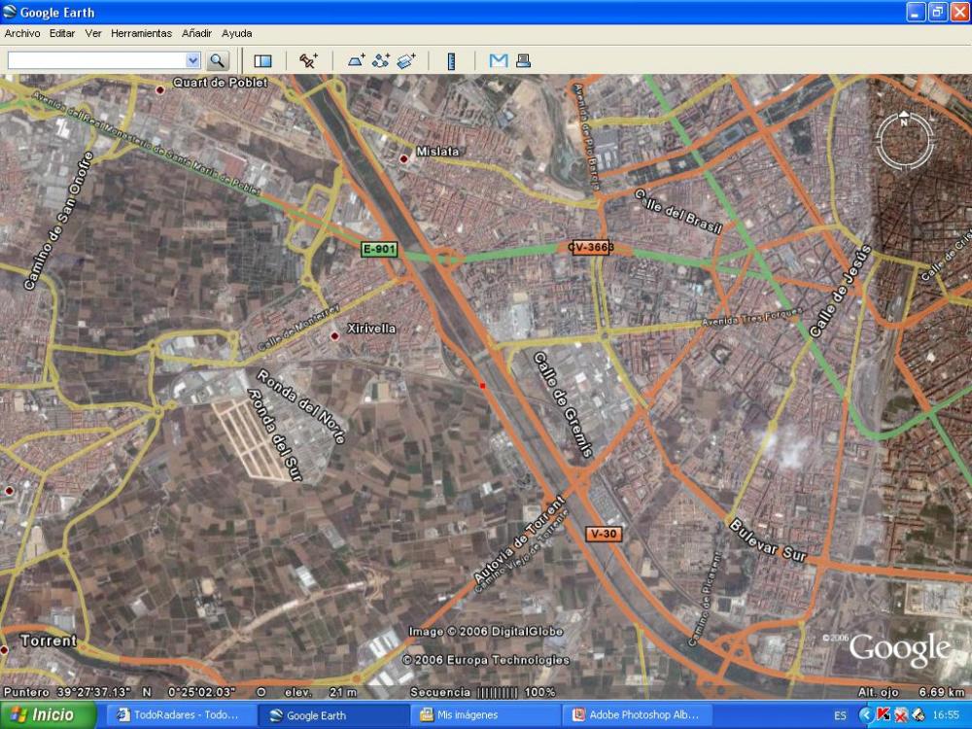This screenshot has height=729, width=972.
Task: Open the Ver menu
Action: tap(93, 33)
